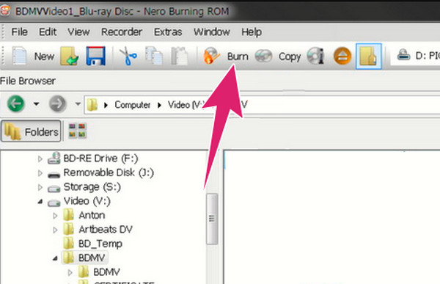Save the compilation using the floppy disk icon
The image size is (440, 284).
tap(95, 56)
